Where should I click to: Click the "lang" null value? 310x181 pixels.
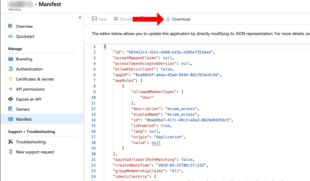point(154,131)
